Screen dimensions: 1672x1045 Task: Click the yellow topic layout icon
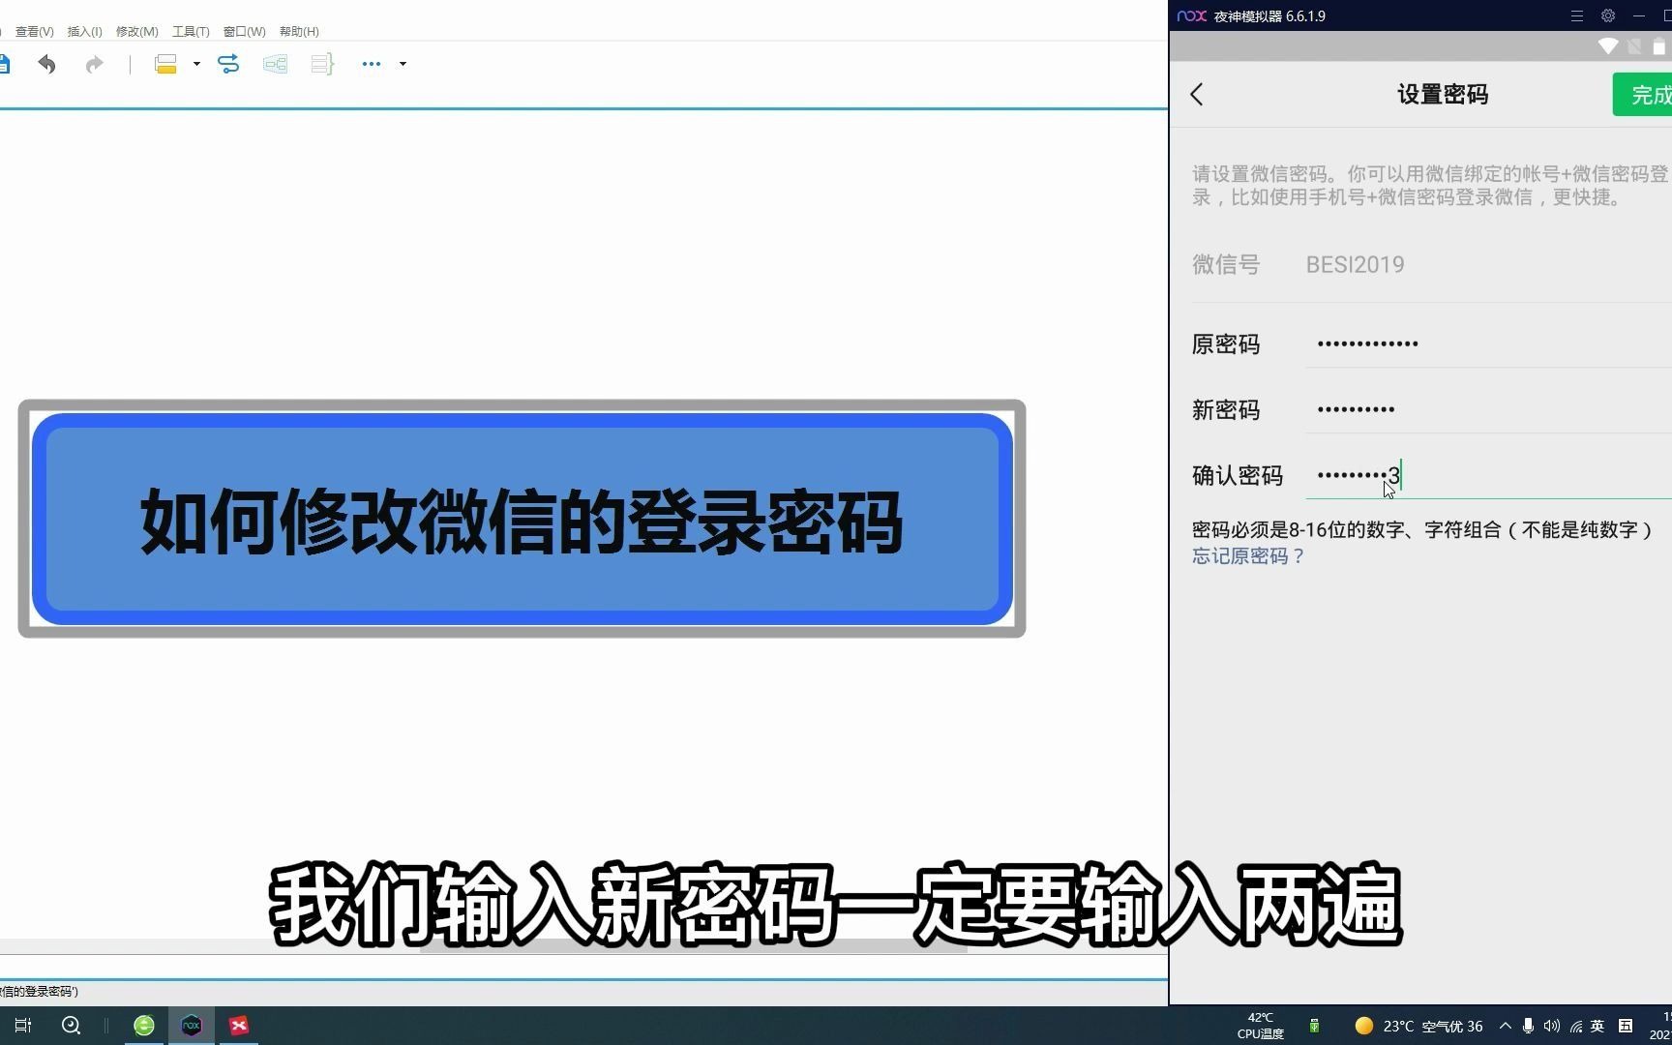(165, 65)
